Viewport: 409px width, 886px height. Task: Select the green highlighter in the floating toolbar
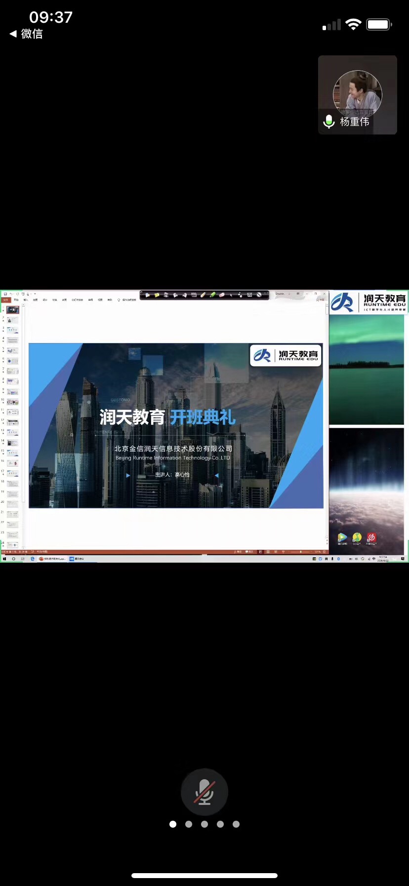point(212,295)
